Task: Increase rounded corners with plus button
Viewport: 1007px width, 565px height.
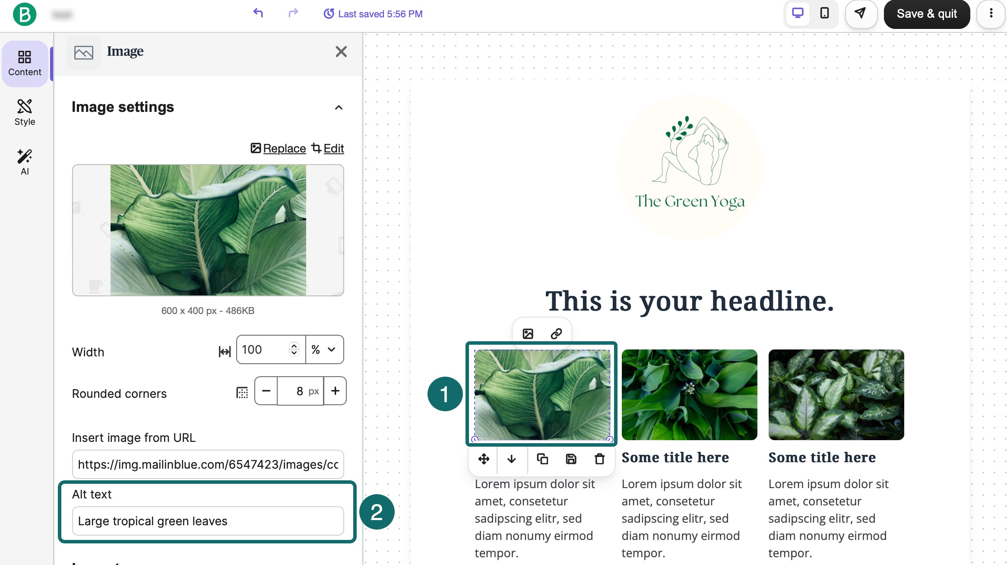Action: [x=335, y=391]
